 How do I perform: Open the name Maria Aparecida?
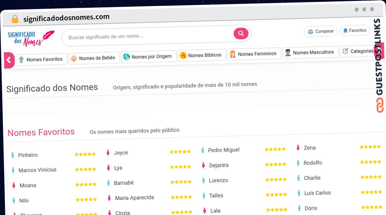[x=134, y=198]
